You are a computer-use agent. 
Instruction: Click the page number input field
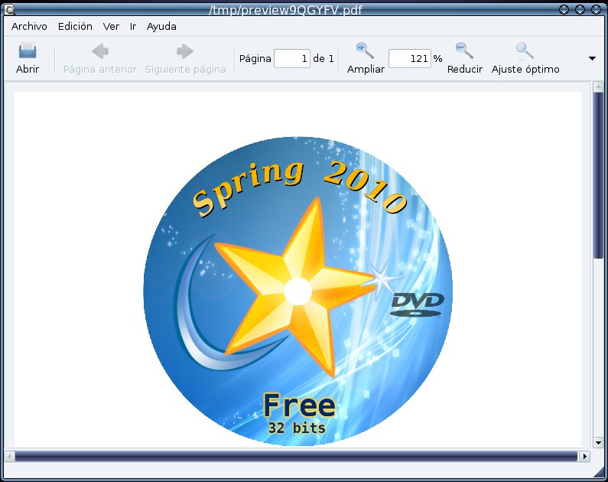point(292,59)
